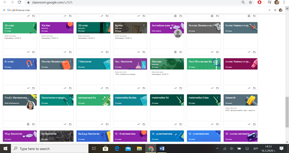Open Drive folder icon on 12г клас card
Screen dimensions: 289x153
click(33, 52)
